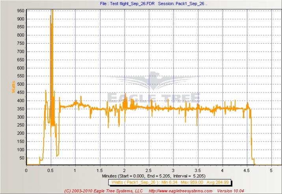The image size is (282, 194).
Task: Click the 950 tick on the y-axis
Action: click(x=19, y=11)
